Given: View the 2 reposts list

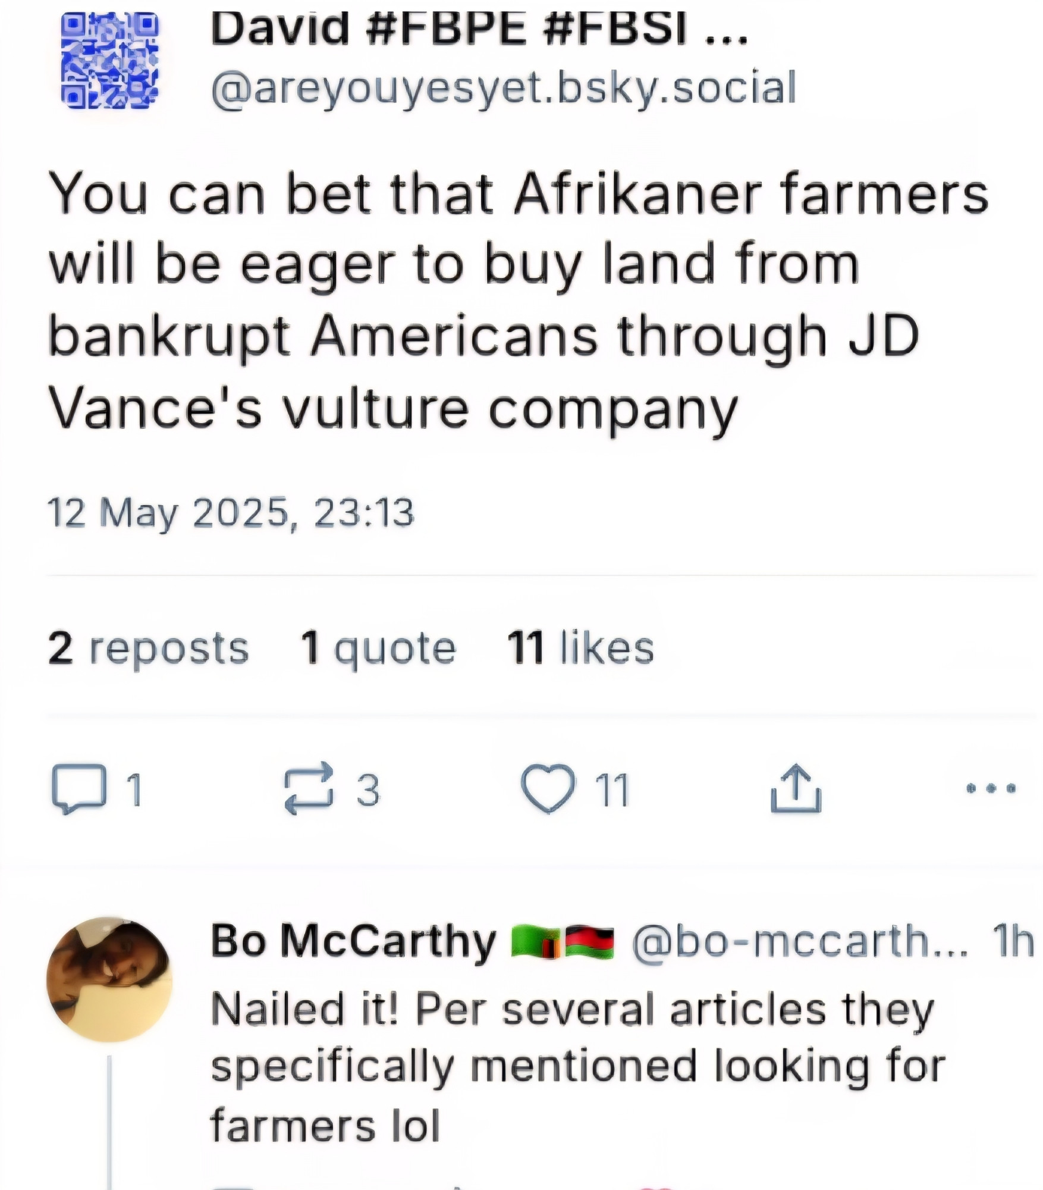Looking at the screenshot, I should [148, 647].
